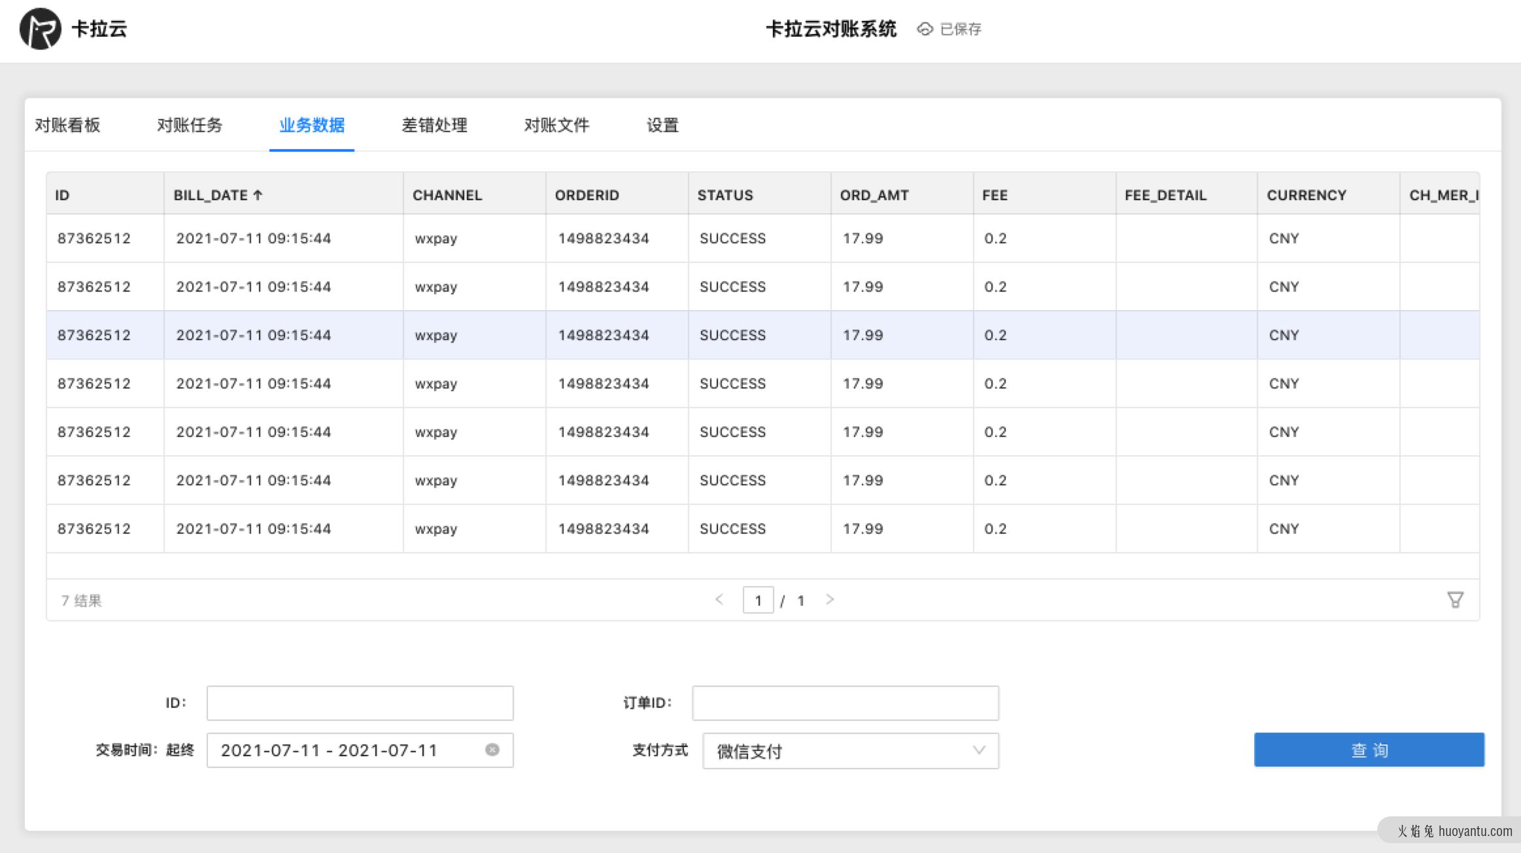The image size is (1521, 853).
Task: Open the table filter funnel icon
Action: [1455, 600]
